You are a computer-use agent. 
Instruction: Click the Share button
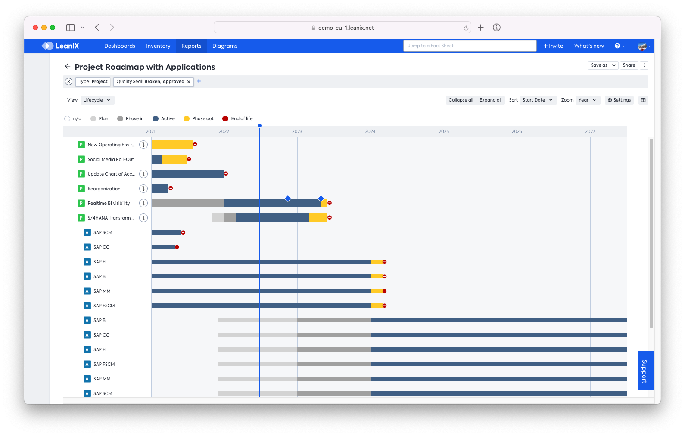click(629, 65)
